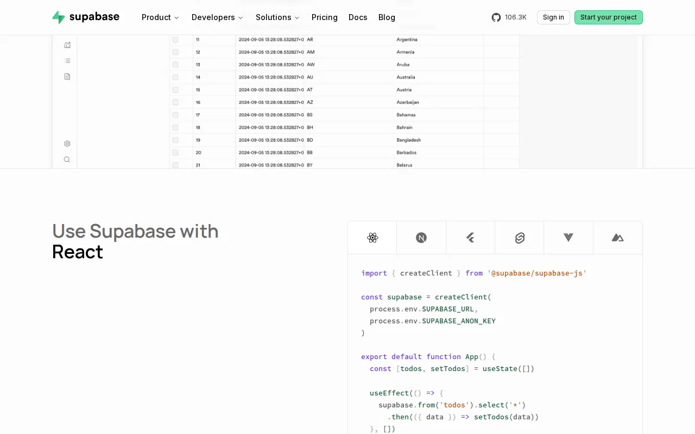Check the row 19 Bangladesh checkbox
This screenshot has width=695, height=434.
coord(175,140)
